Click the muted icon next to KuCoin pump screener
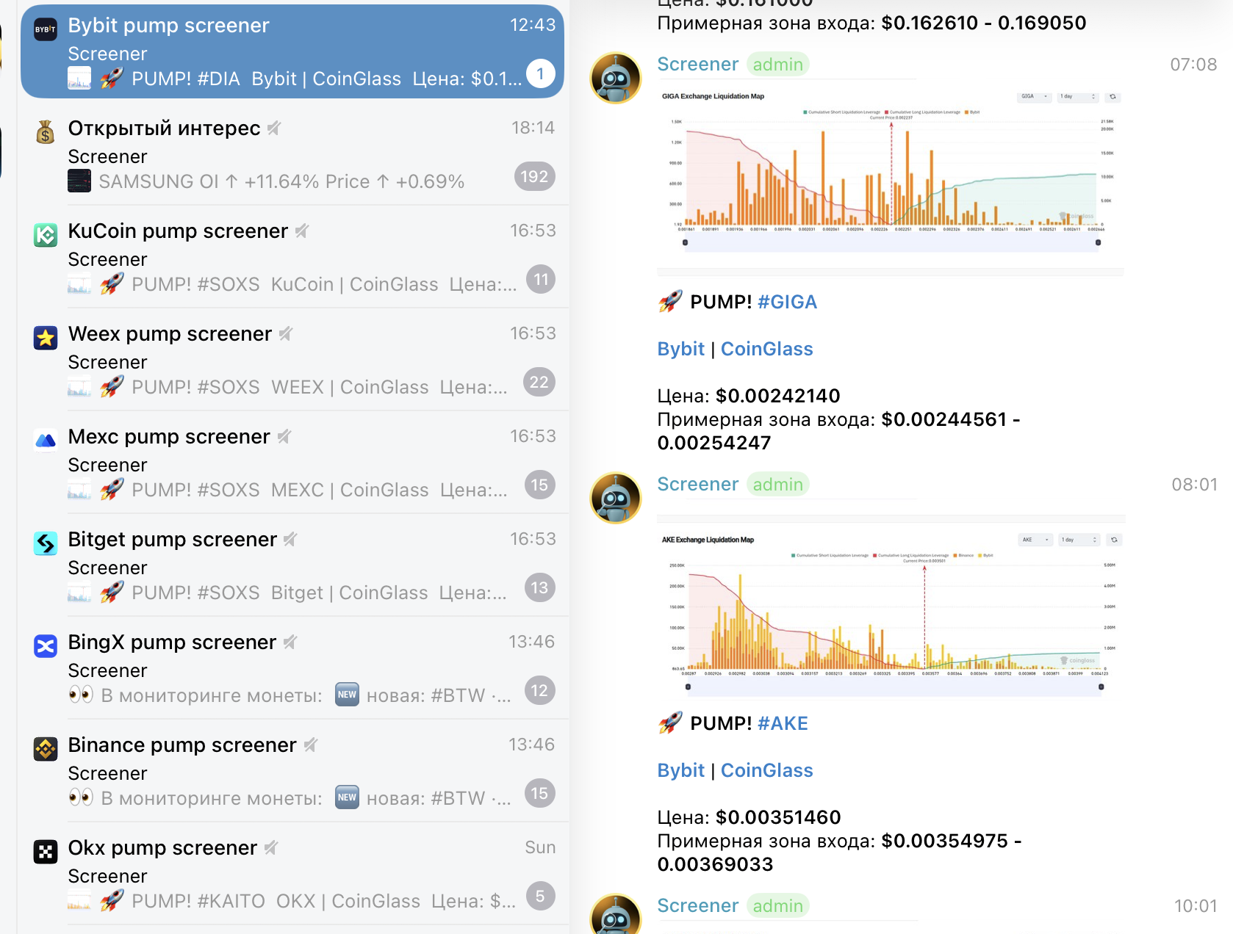Screen dimensions: 1233x934 [x=302, y=231]
